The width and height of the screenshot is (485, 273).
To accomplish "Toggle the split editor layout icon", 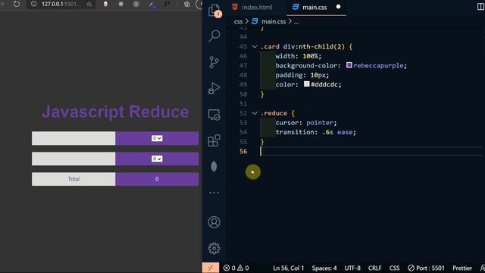I will pos(480,7).
